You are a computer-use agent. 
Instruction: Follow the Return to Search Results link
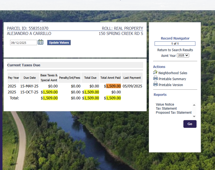click(x=175, y=50)
